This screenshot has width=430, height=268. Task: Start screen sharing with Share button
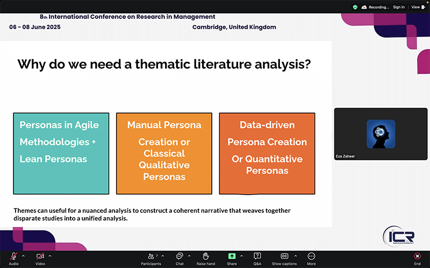(x=232, y=257)
